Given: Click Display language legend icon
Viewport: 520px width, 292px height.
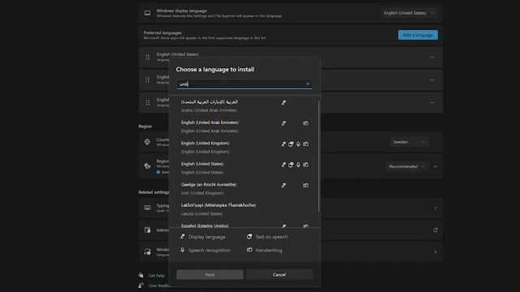Looking at the screenshot, I should click(x=182, y=236).
